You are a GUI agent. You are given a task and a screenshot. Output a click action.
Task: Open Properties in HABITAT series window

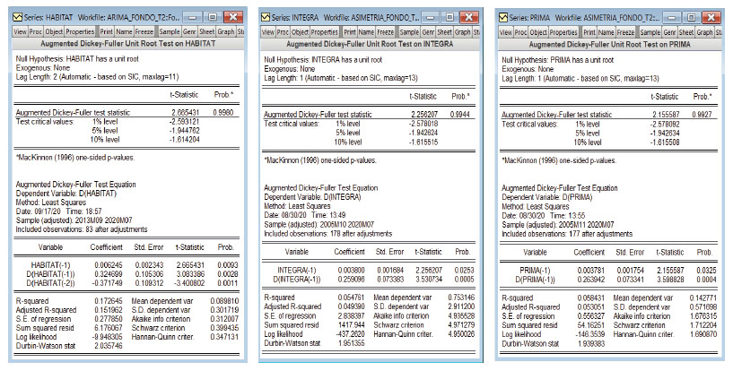[80, 31]
